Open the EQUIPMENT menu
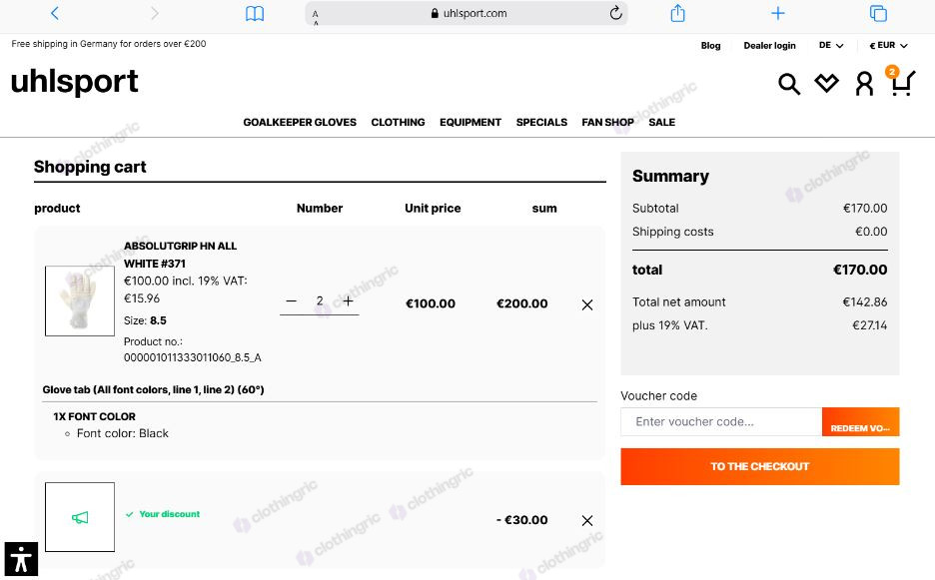 pyautogui.click(x=469, y=122)
